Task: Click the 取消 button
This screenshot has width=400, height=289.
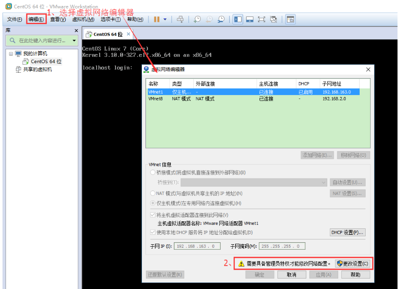Action: click(x=287, y=275)
